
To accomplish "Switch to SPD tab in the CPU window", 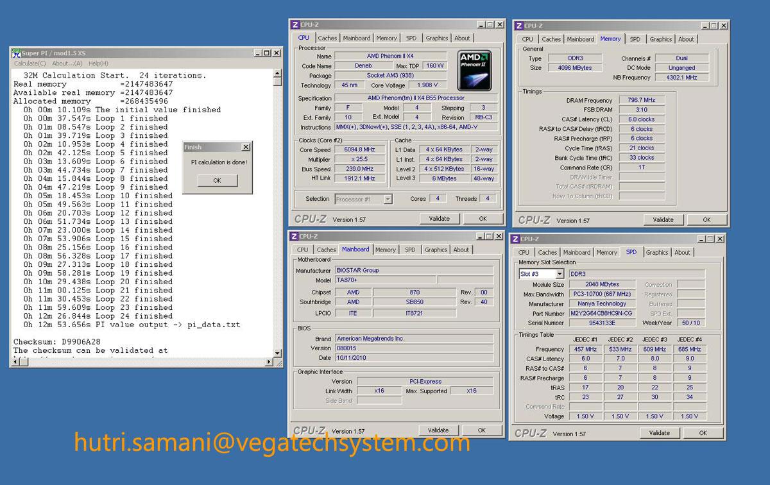I will point(411,38).
